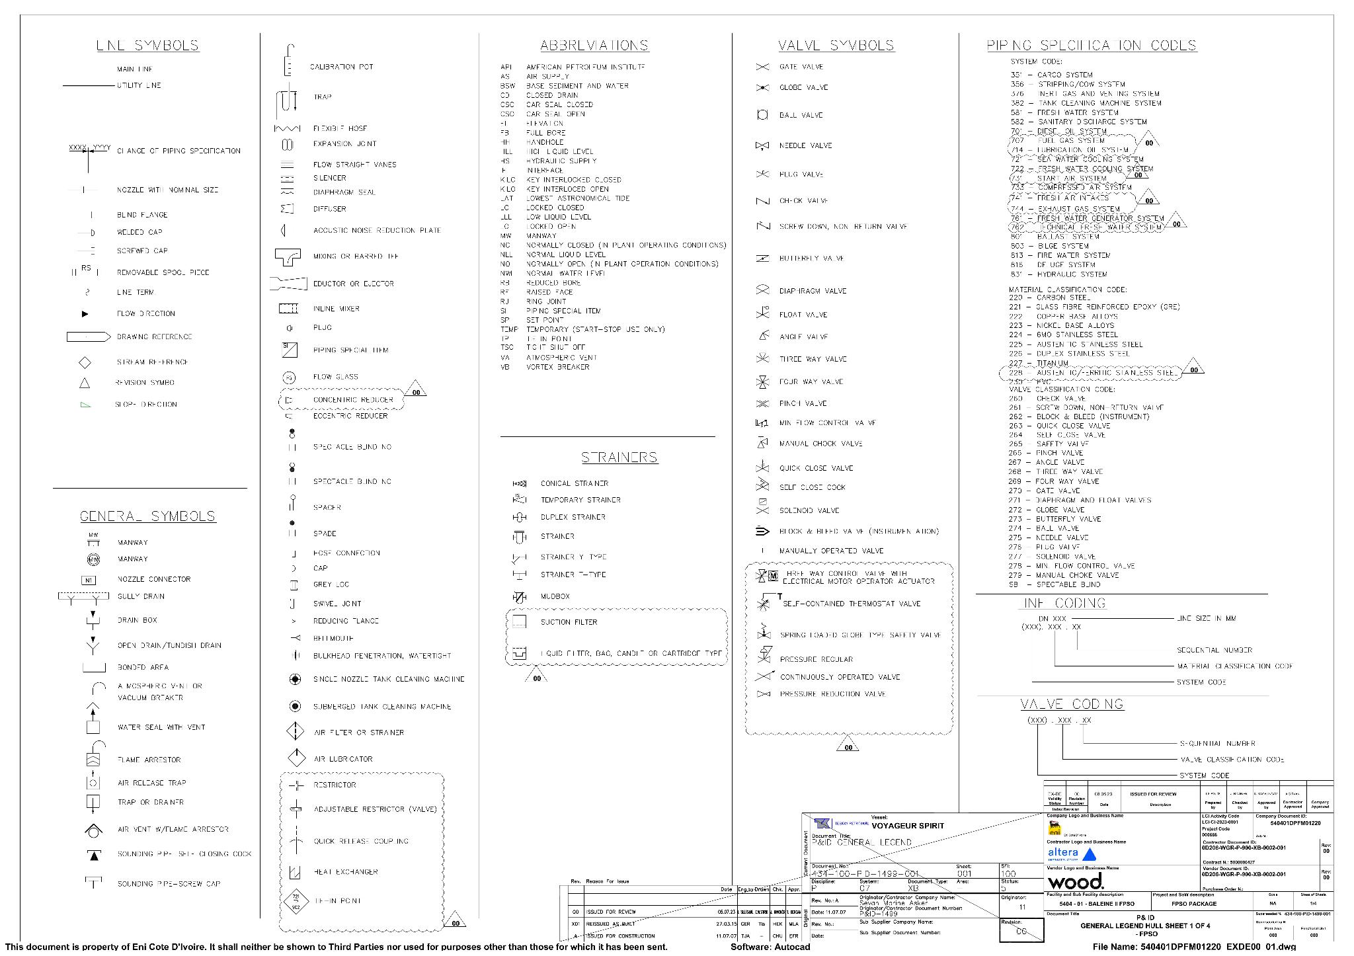
Task: Select the four way valve symbol
Action: [x=762, y=381]
